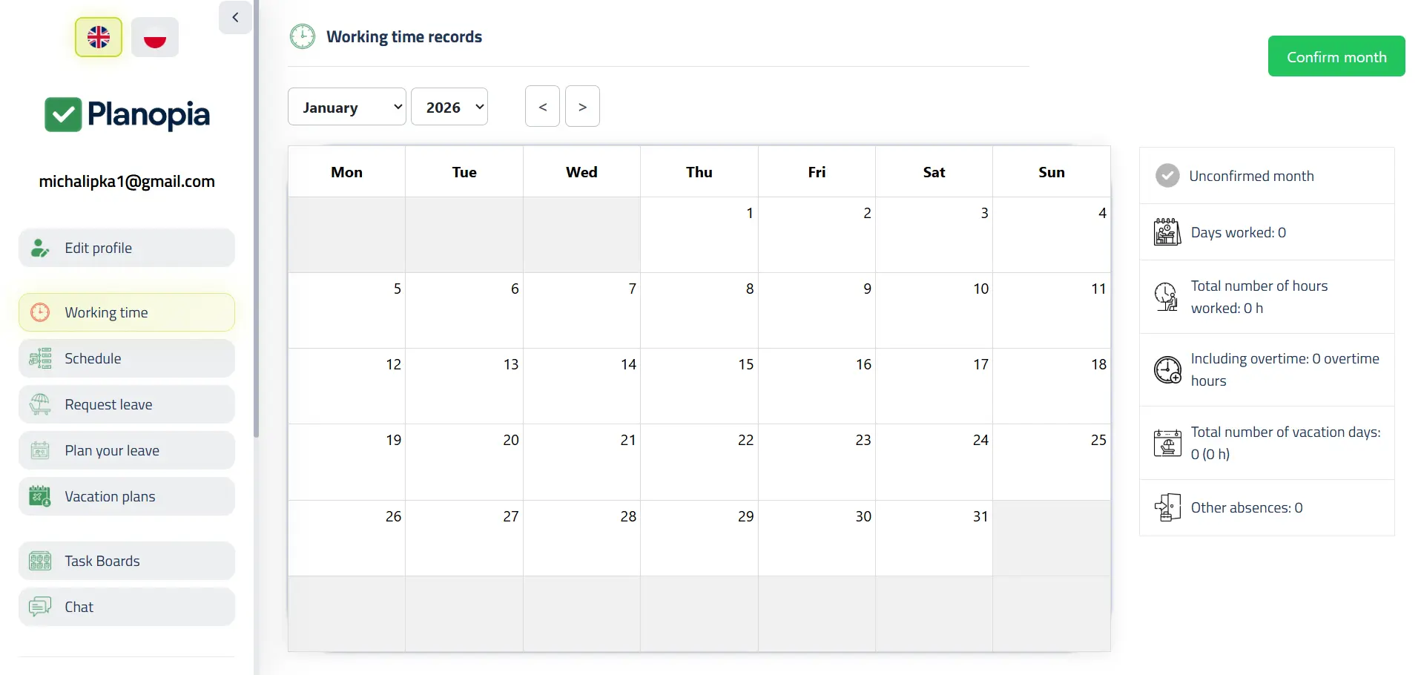The width and height of the screenshot is (1421, 675).
Task: Collapse the sidebar with the chevron arrow
Action: (x=235, y=17)
